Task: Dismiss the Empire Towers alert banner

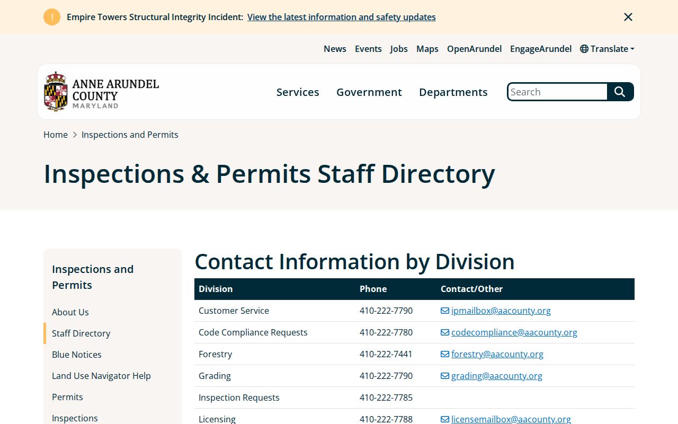Action: coord(628,17)
